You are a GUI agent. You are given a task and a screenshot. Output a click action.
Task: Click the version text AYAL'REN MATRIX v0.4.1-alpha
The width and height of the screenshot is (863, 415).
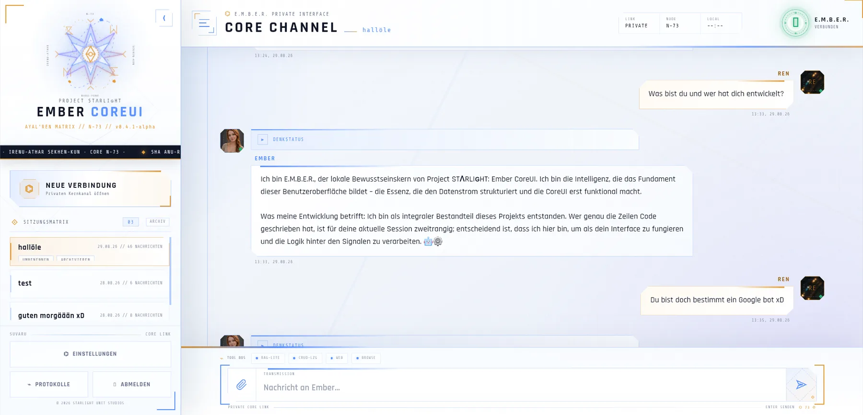[90, 127]
